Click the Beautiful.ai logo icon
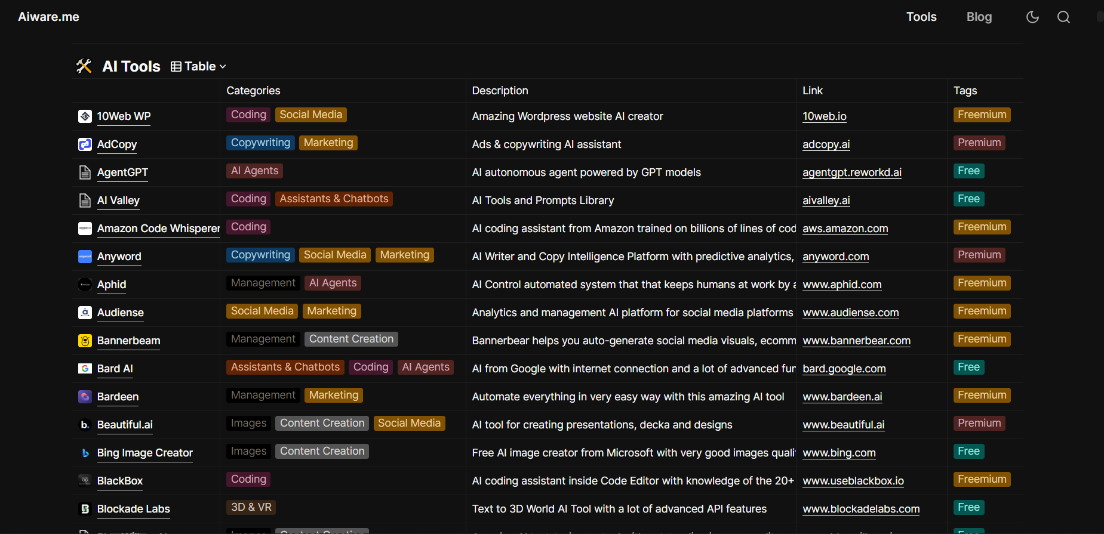The width and height of the screenshot is (1104, 534). click(x=85, y=425)
